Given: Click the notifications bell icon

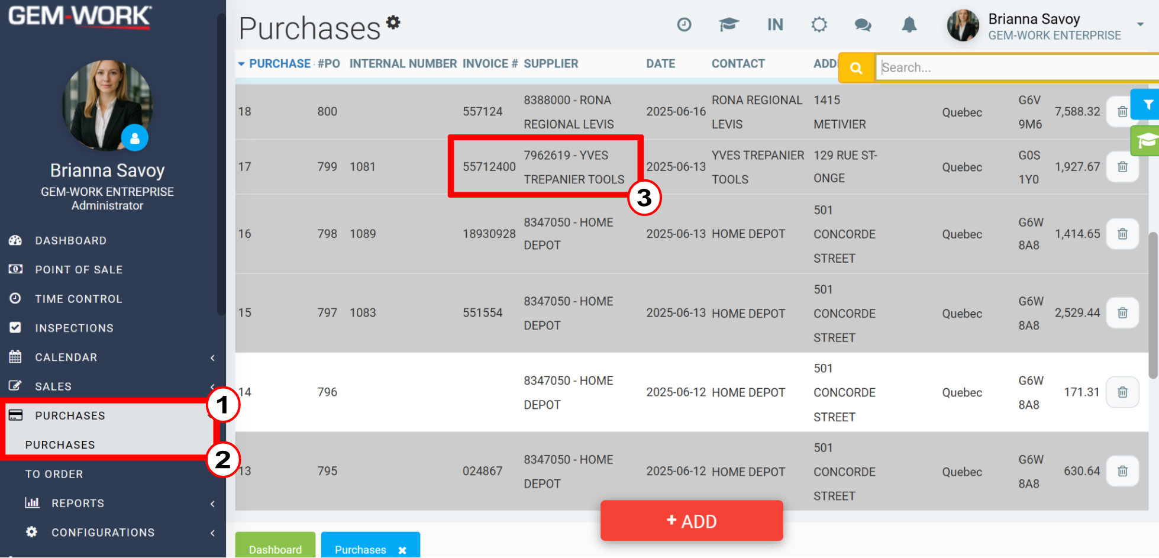Looking at the screenshot, I should [909, 25].
